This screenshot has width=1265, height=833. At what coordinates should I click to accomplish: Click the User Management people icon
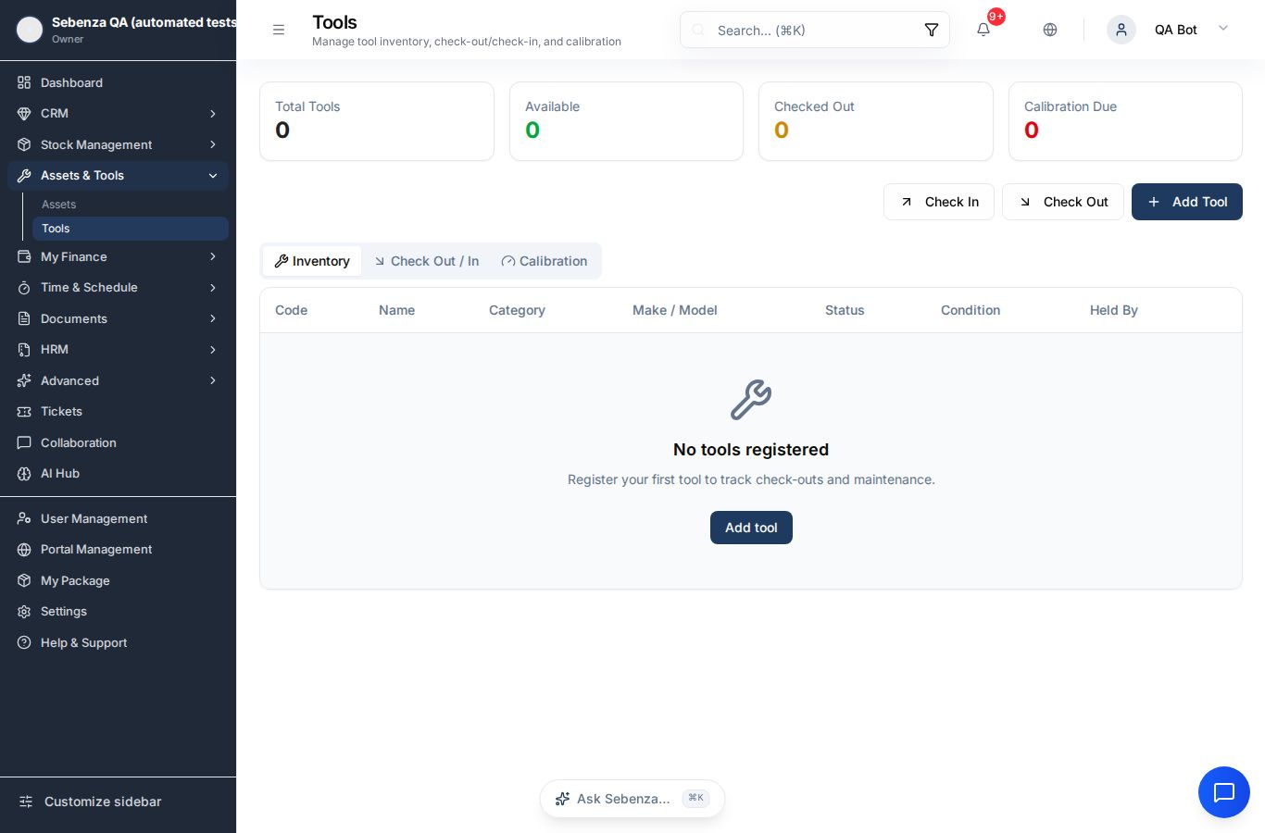24,518
